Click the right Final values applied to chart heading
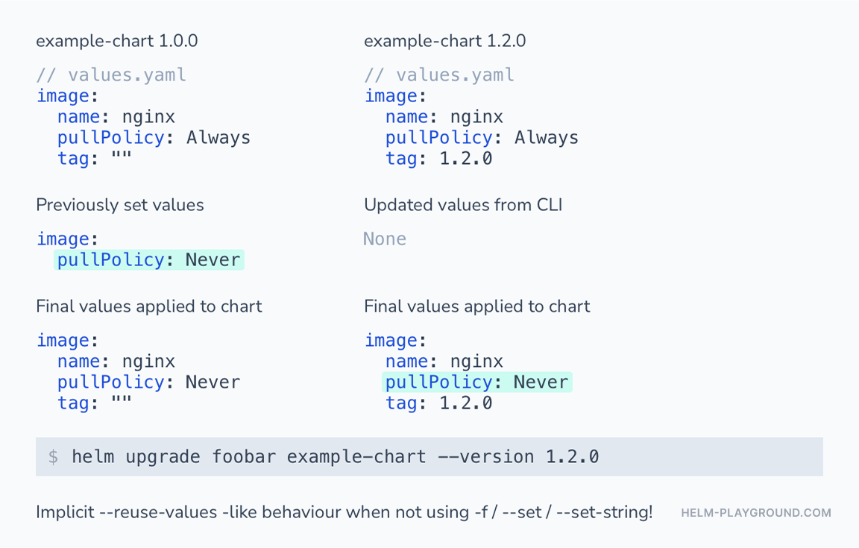This screenshot has width=859, height=548. pyautogui.click(x=477, y=306)
